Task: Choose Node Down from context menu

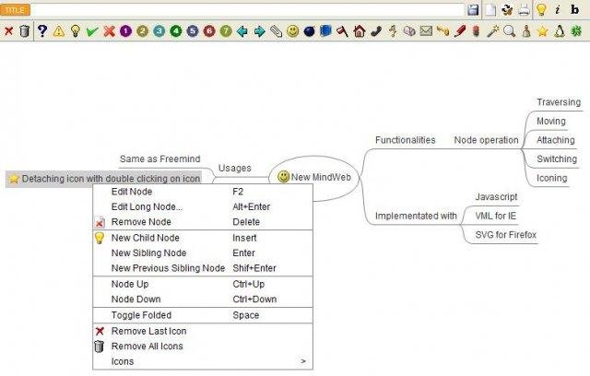Action: [203, 300]
